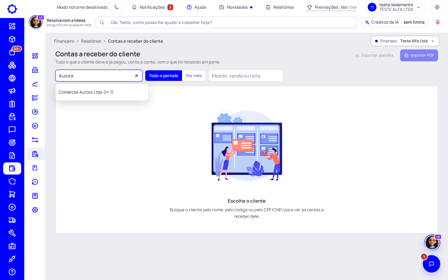Open Premiações progress indicator
Screen dimensions: 448x280
(x=332, y=7)
